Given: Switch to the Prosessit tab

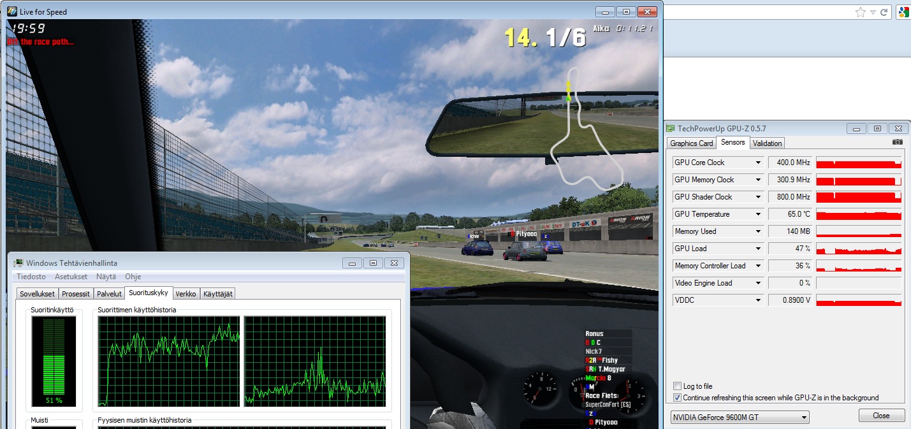Looking at the screenshot, I should (x=76, y=294).
